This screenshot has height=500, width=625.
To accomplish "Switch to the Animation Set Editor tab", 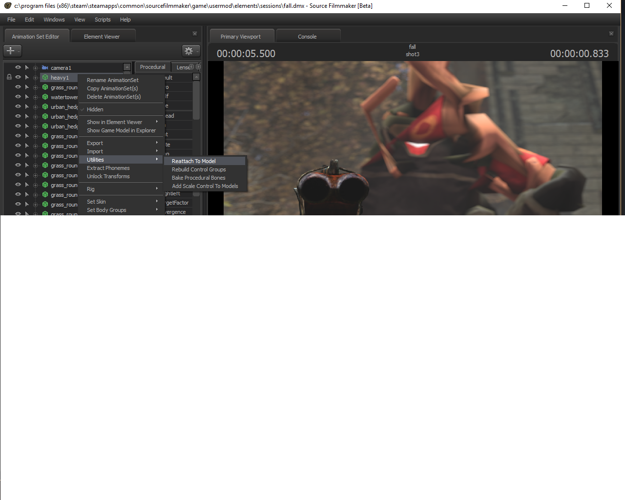I will point(37,36).
